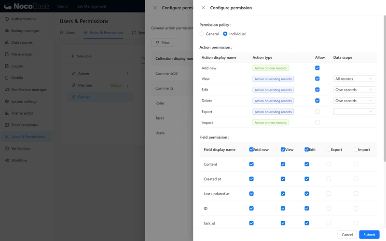Open Delete data scope Own records dropdown
386x241 pixels.
tap(354, 101)
